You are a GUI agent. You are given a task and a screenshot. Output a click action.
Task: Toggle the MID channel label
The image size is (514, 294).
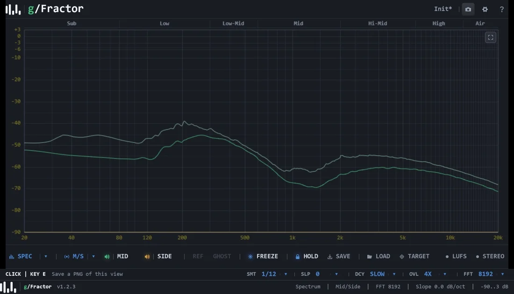click(x=122, y=256)
